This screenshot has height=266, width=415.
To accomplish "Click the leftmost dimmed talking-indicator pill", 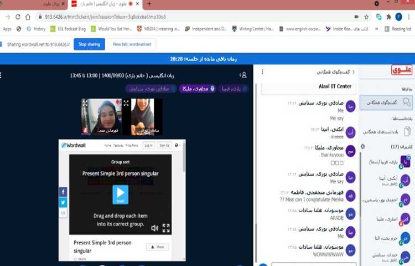I will click(x=151, y=89).
